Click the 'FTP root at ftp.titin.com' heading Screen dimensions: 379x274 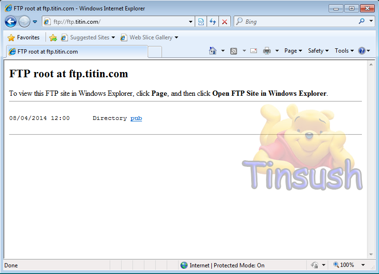click(69, 74)
